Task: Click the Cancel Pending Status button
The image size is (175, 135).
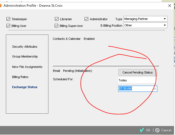Action: tap(137, 72)
